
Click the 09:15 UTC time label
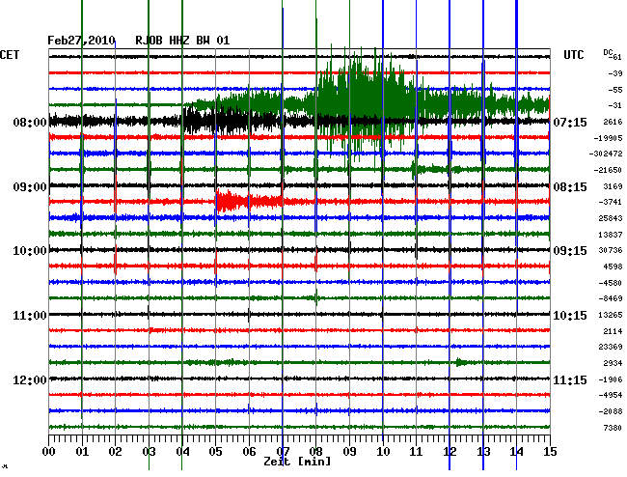click(x=570, y=251)
